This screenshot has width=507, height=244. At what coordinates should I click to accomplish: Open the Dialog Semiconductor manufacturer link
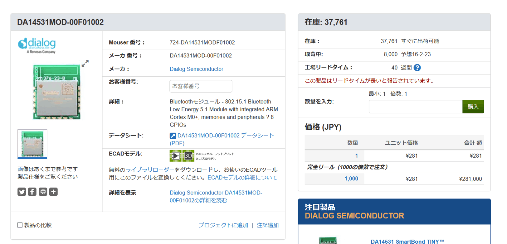click(196, 69)
